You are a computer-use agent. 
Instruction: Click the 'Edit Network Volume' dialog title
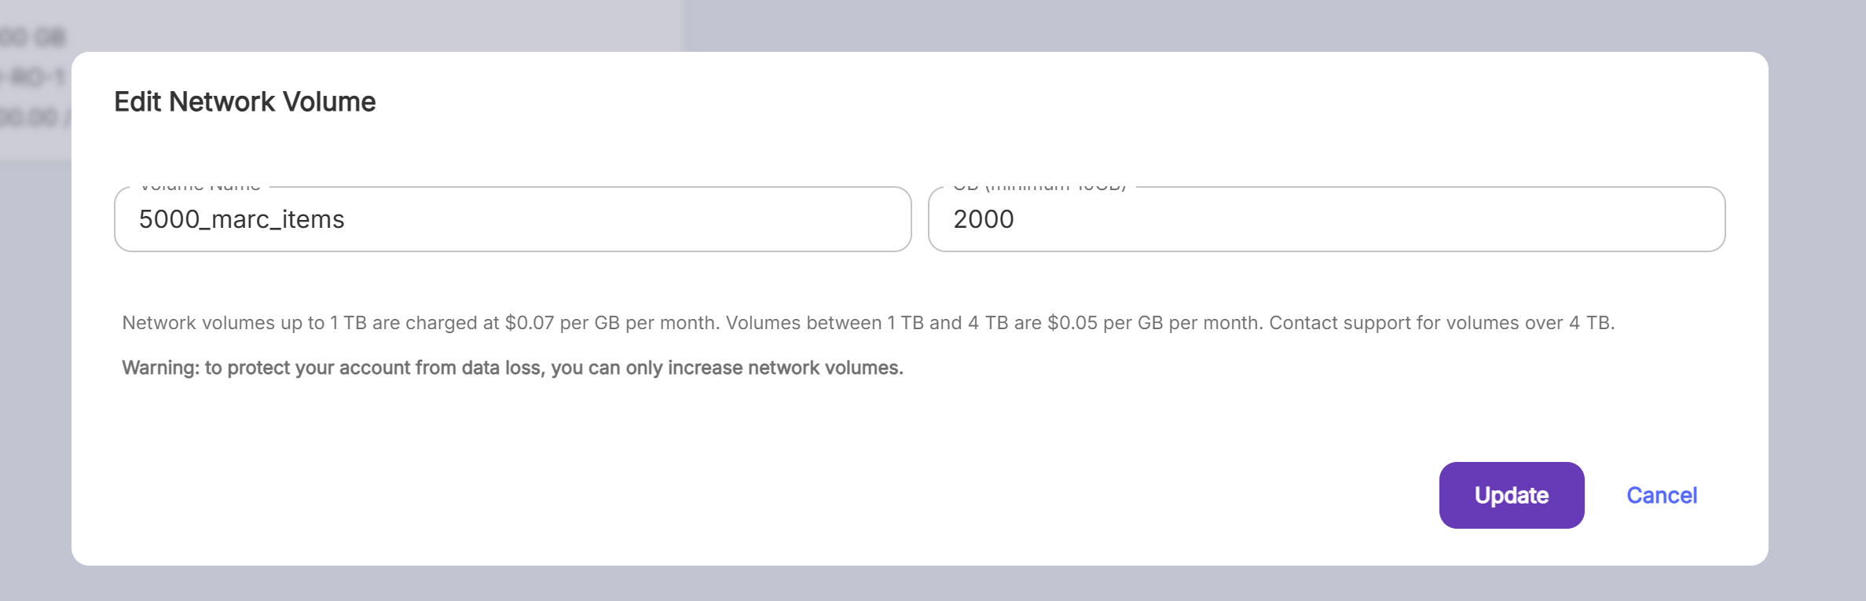pyautogui.click(x=245, y=102)
